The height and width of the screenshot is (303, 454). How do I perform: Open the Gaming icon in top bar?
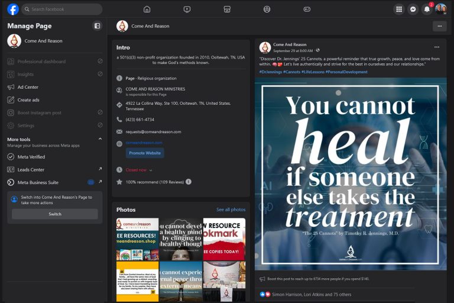[x=307, y=9]
